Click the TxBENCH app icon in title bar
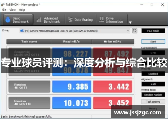Image resolution: width=168 pixels, height=121 pixels. tap(3, 5)
